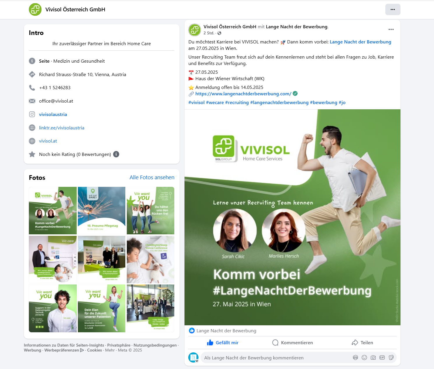Viewport: 434px width, 369px height.
Task: Open the vivisolaustria Instagram link
Action: [53, 114]
